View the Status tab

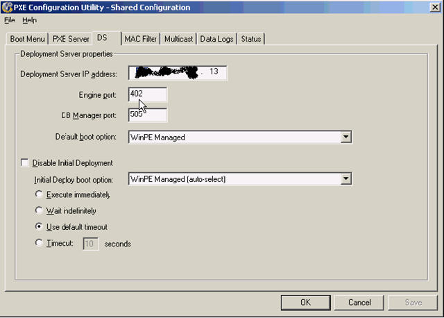click(x=251, y=39)
